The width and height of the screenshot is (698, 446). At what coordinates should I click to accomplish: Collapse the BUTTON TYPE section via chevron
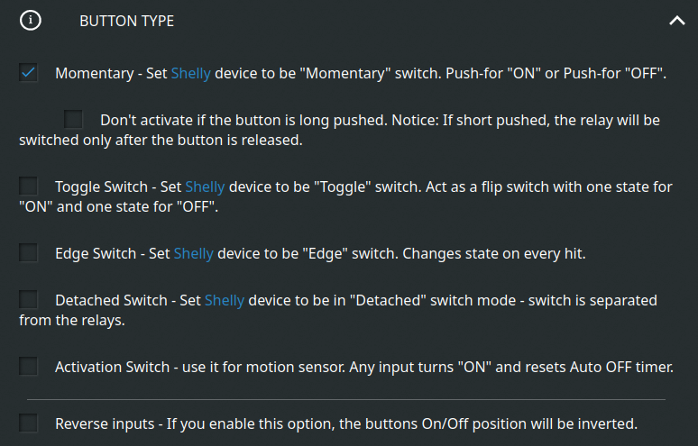click(x=677, y=21)
